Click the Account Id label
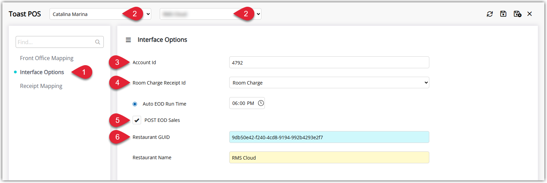Image resolution: width=547 pixels, height=183 pixels. (x=144, y=62)
